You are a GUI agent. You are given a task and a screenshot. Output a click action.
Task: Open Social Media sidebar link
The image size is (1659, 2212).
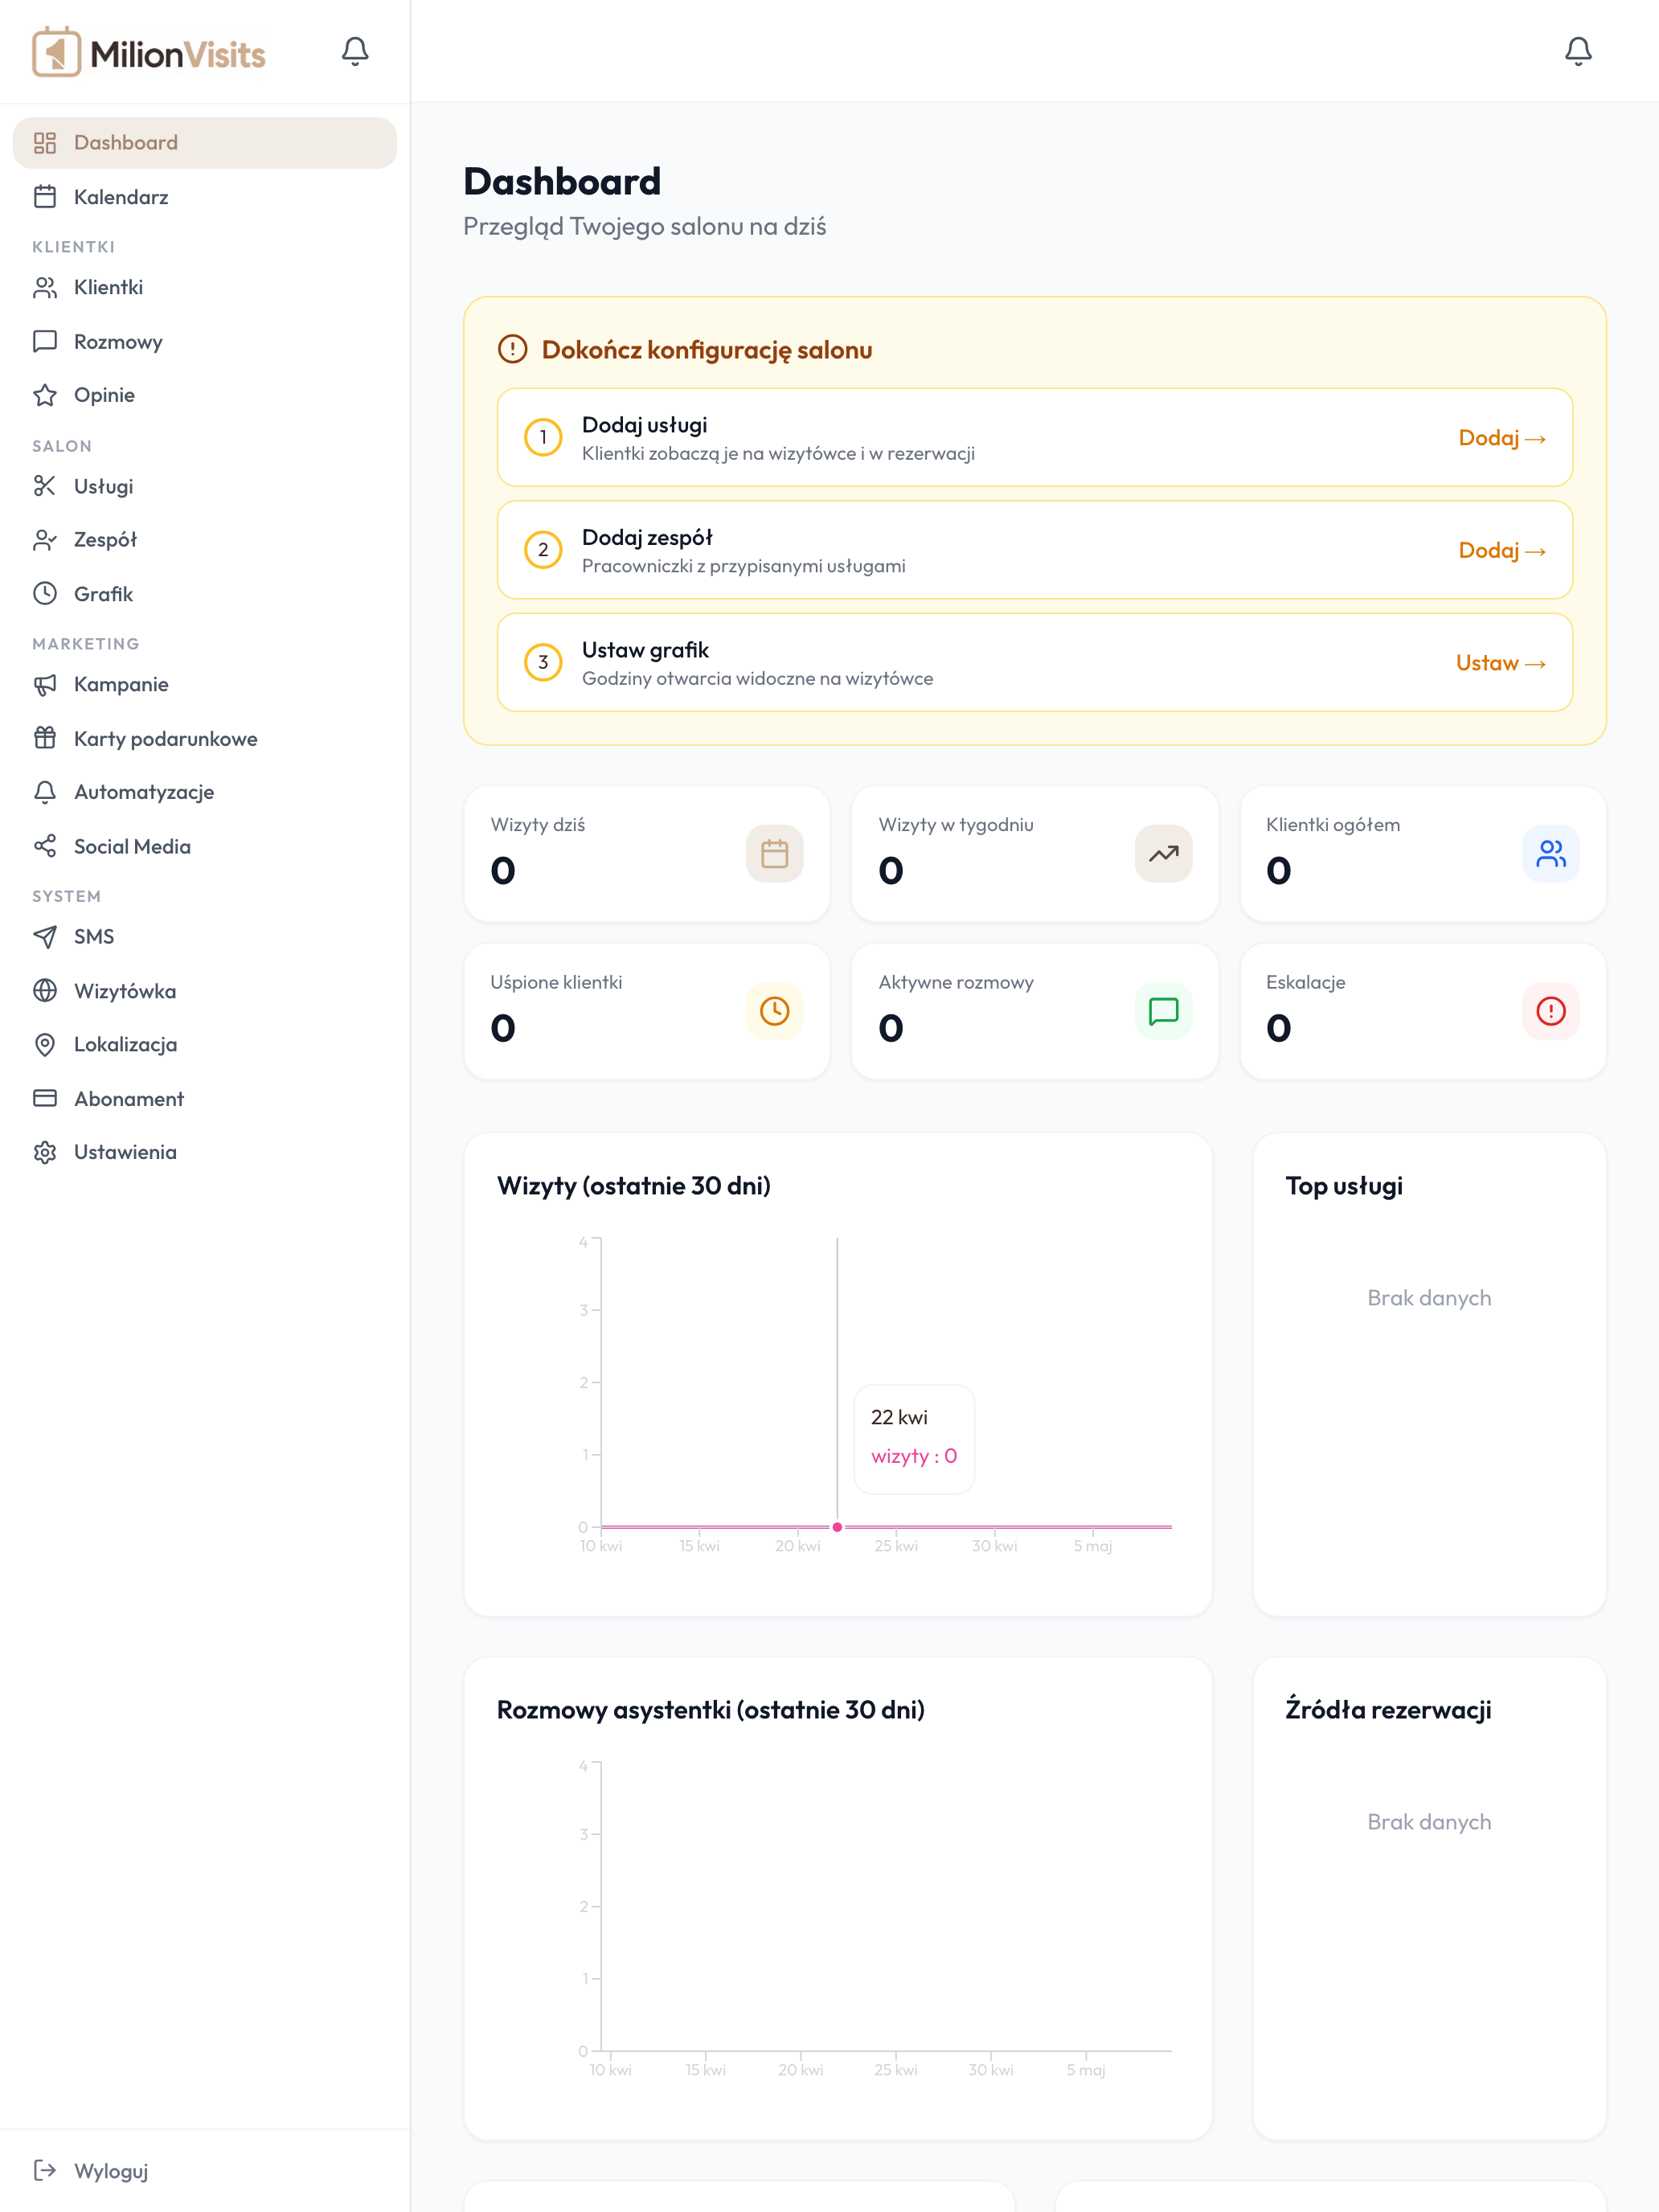pos(205,846)
